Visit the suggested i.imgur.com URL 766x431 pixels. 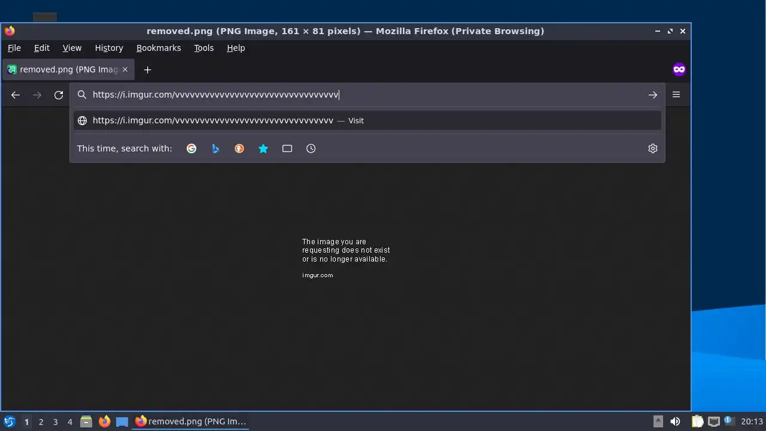(x=367, y=120)
